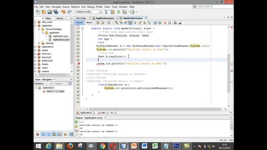Select Application2.java in the project tree

[61, 40]
